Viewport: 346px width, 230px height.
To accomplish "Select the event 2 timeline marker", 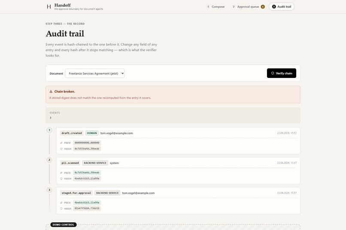I will point(49,160).
